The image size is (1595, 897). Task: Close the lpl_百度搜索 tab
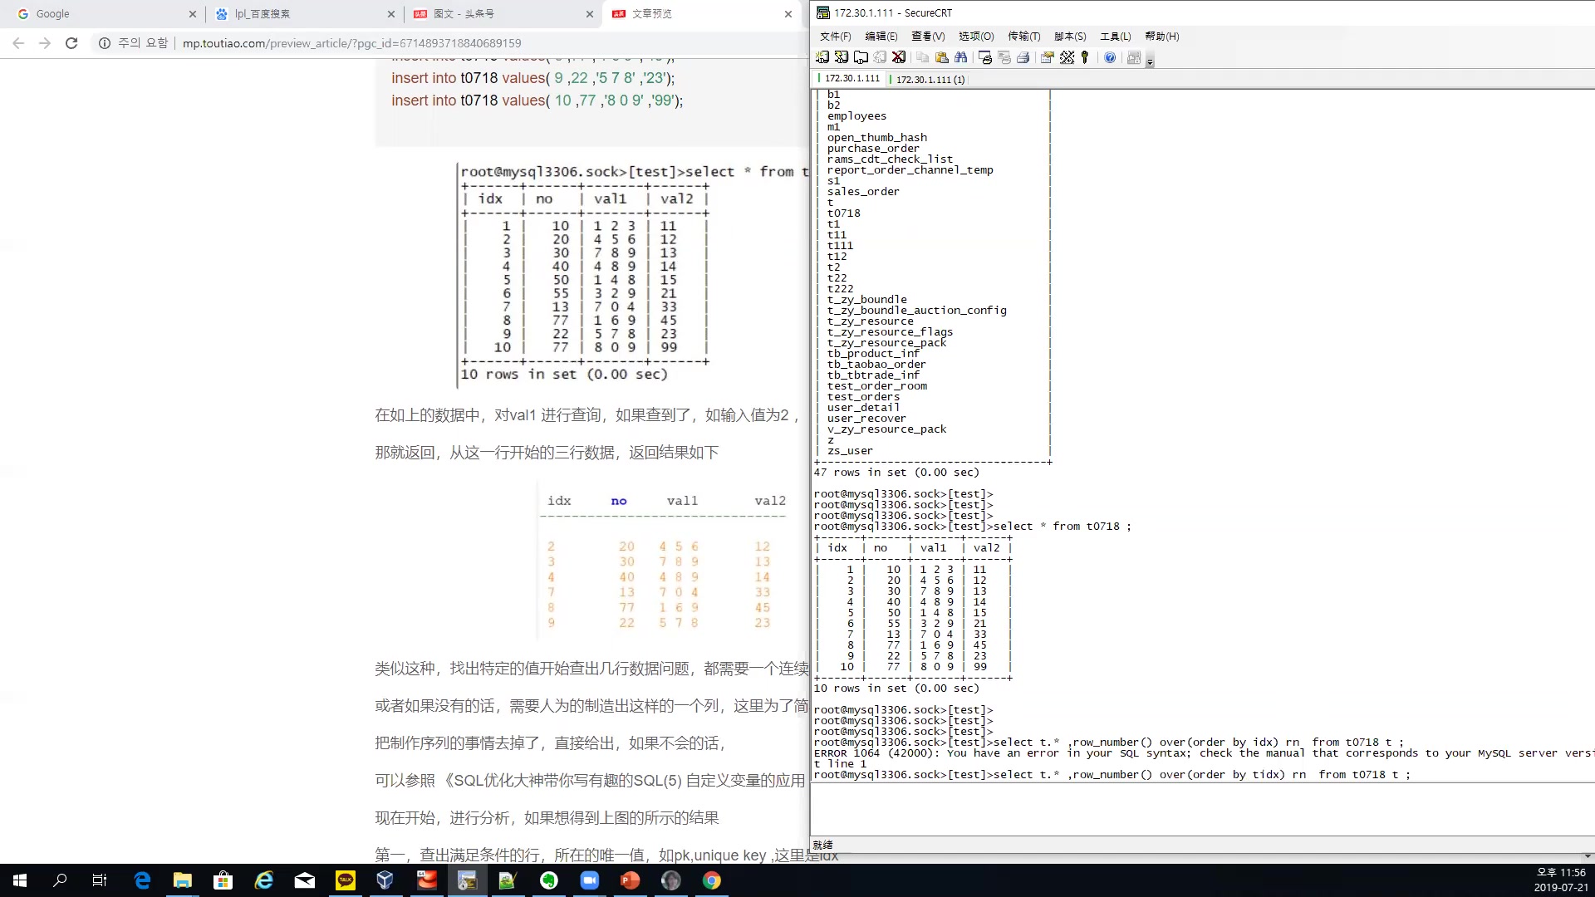tap(391, 14)
